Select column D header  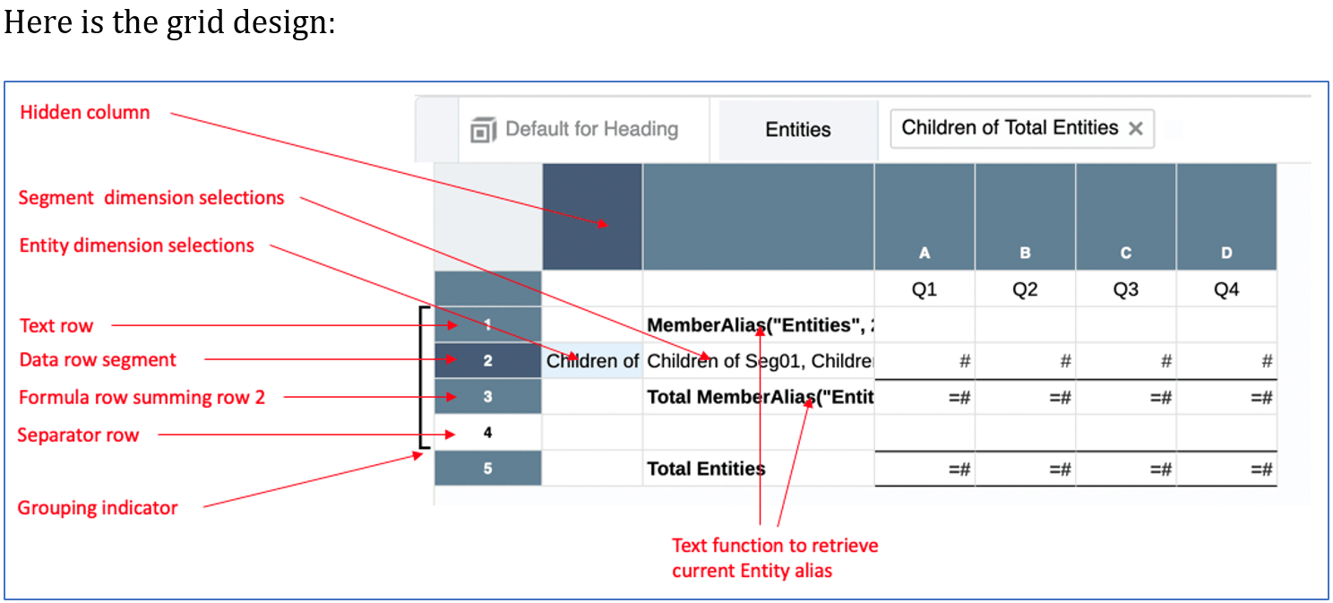coord(1225,253)
